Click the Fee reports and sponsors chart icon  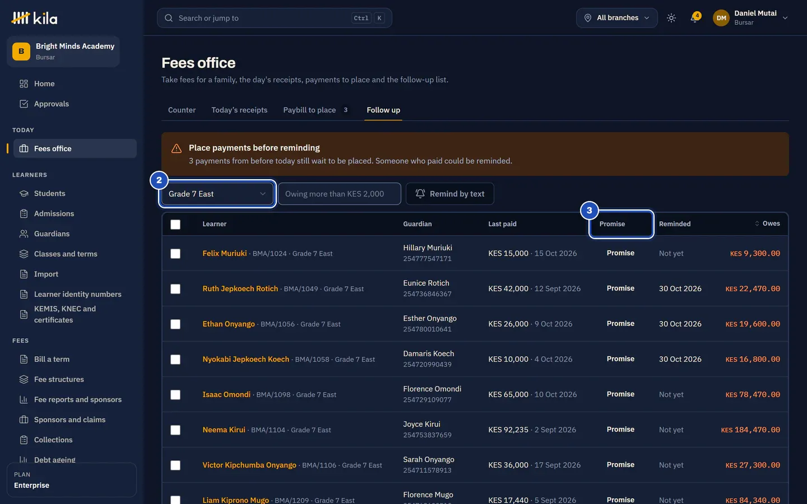(x=24, y=399)
